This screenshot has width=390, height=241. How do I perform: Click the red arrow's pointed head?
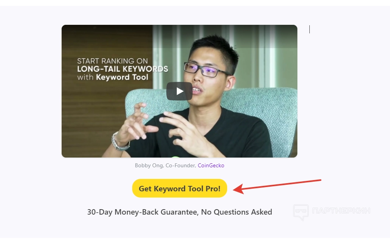click(x=239, y=189)
